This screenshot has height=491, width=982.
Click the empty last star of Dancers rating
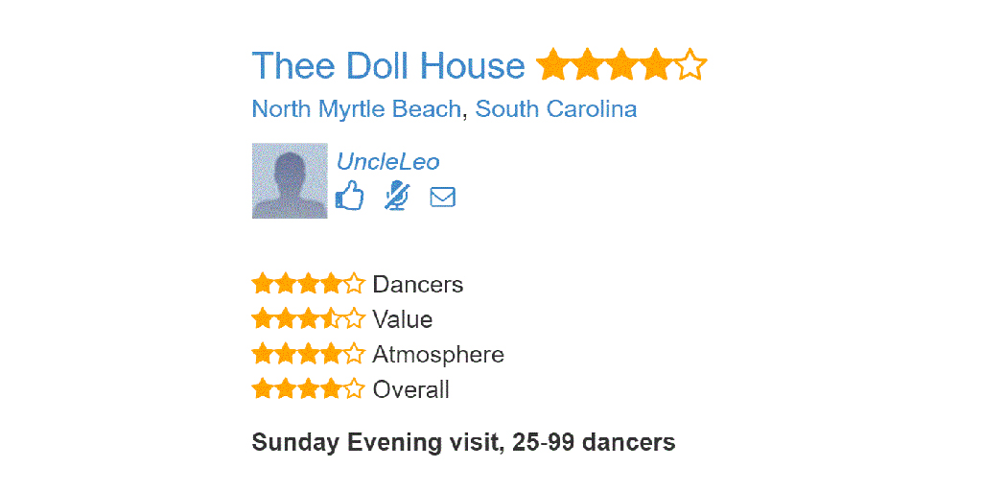pyautogui.click(x=355, y=284)
